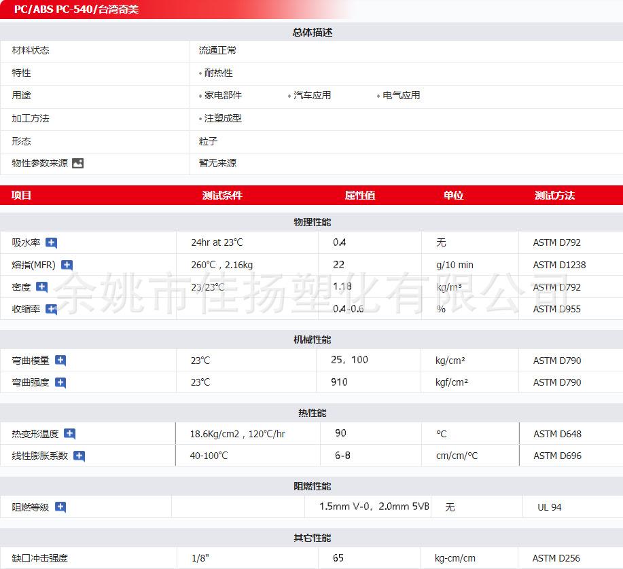Click the cm/cm/℃ unit cell

[x=457, y=456]
